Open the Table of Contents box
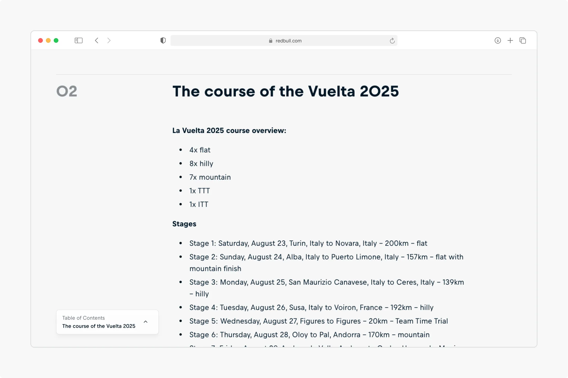The image size is (568, 378). pyautogui.click(x=107, y=322)
